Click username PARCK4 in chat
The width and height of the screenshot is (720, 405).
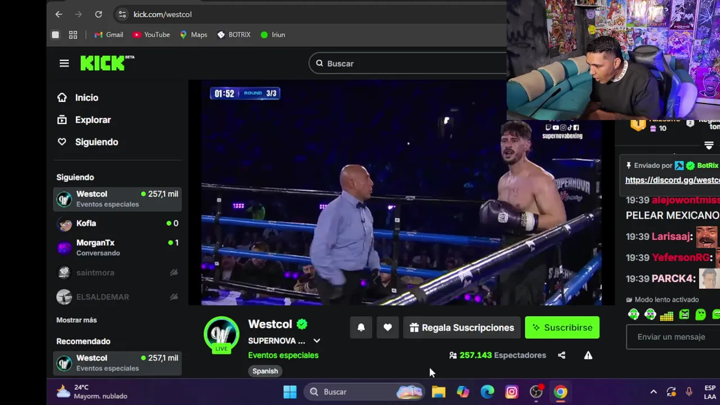[673, 278]
